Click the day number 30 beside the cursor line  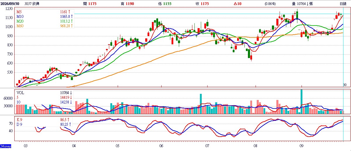[345, 85]
